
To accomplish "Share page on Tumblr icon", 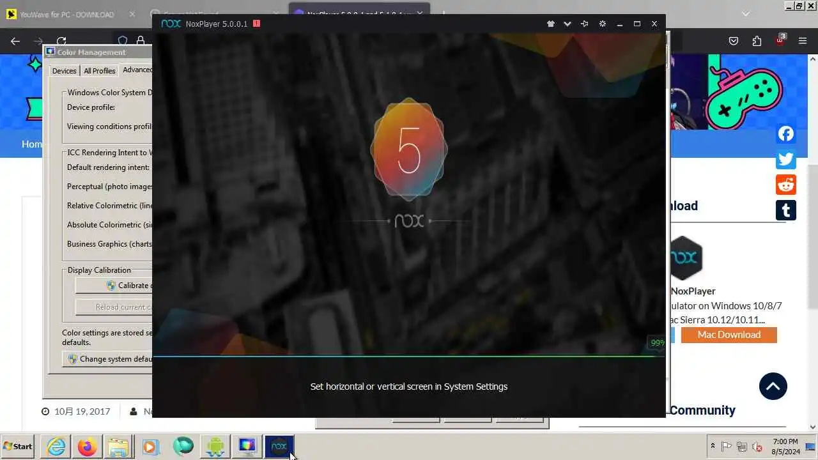I will pos(786,210).
